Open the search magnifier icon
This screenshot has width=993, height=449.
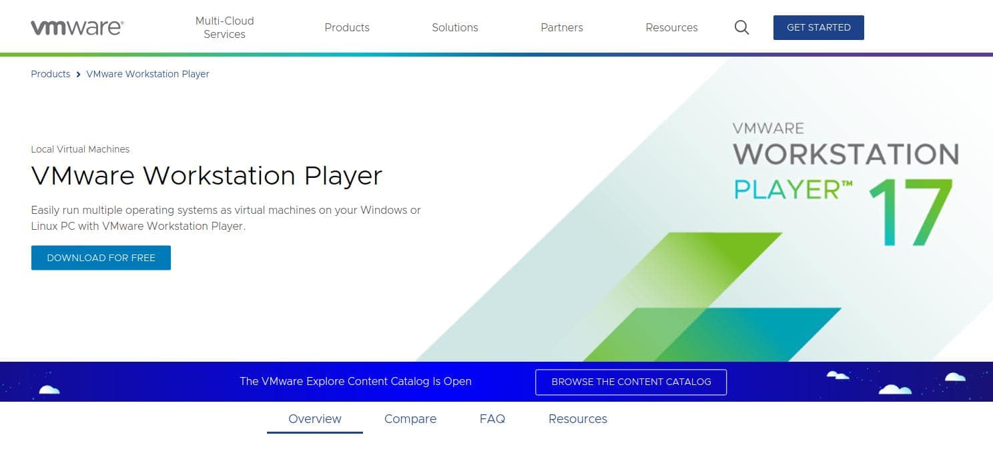(741, 27)
